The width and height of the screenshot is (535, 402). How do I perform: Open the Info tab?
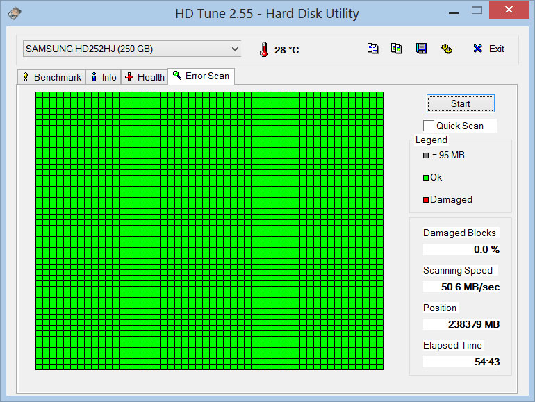(x=103, y=77)
